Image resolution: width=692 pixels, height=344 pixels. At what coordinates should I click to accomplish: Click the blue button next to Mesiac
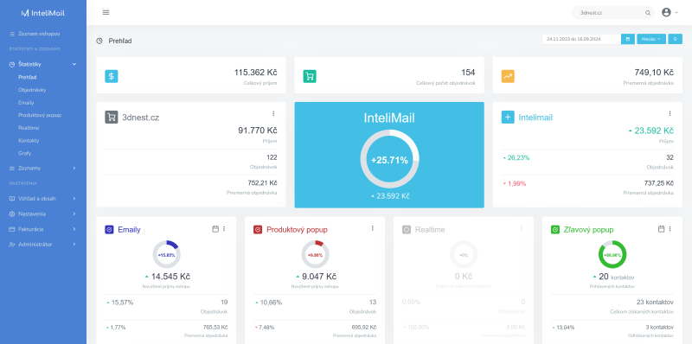click(675, 39)
